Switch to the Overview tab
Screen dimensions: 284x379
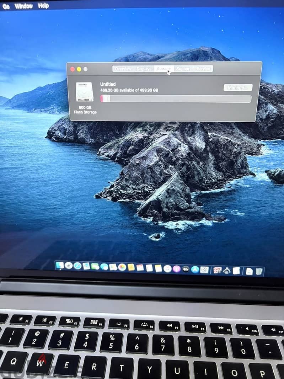tap(123, 69)
